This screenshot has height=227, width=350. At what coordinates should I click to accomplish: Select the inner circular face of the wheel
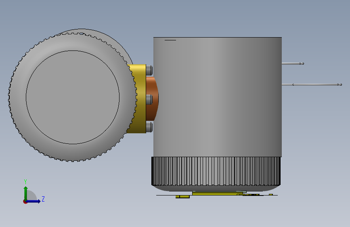coord(73,97)
